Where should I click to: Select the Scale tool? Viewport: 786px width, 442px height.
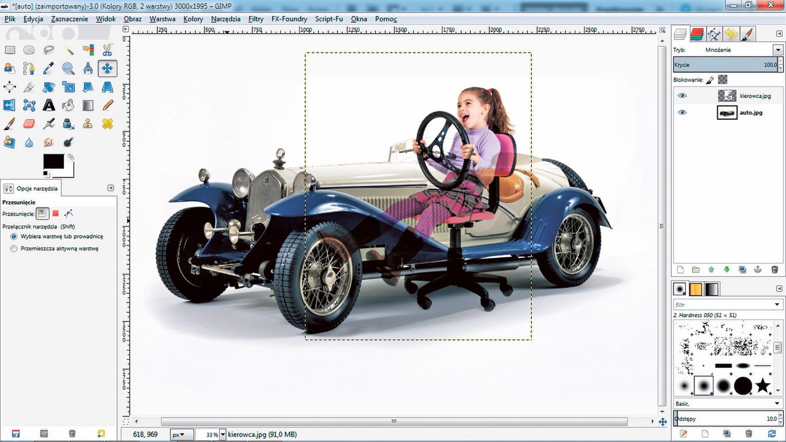pyautogui.click(x=68, y=87)
